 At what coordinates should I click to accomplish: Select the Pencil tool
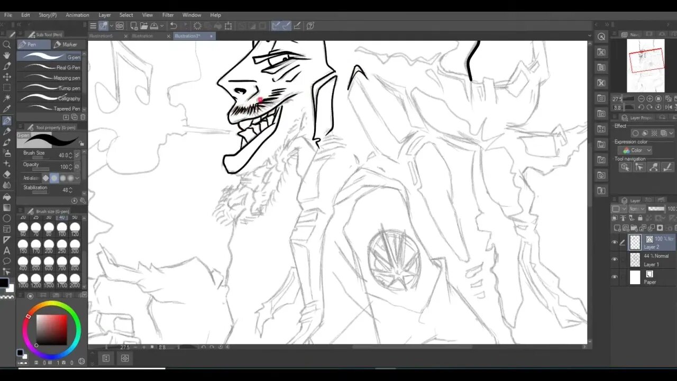(x=7, y=131)
